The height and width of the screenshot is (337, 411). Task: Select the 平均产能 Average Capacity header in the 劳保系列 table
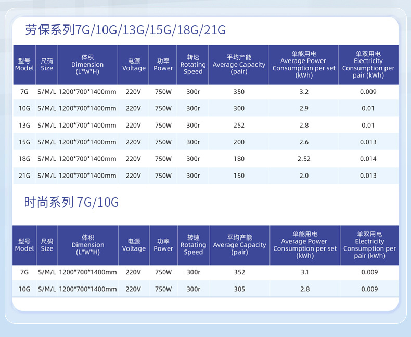(x=239, y=65)
